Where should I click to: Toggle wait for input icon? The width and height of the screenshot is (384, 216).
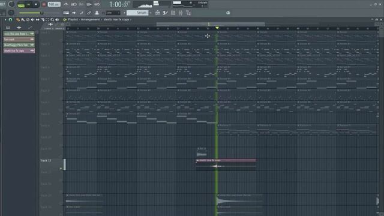click(73, 4)
